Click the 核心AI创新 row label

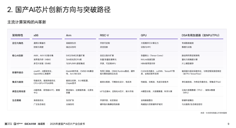[x=18, y=56]
